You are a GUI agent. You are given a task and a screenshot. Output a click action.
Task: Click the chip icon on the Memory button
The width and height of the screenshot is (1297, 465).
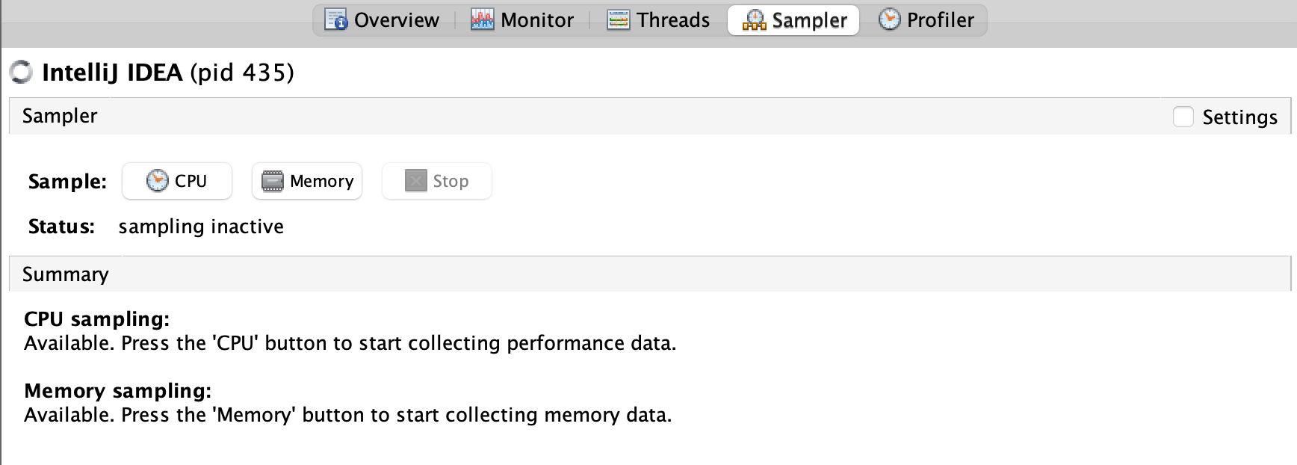click(273, 181)
